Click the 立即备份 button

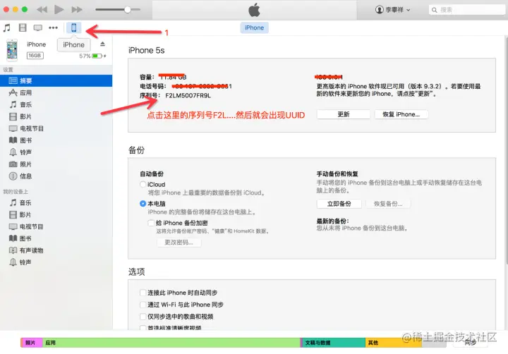(x=339, y=204)
